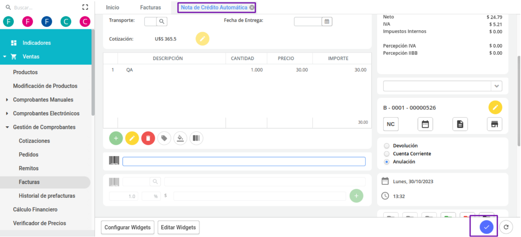Click the Editar Widgets button
The image size is (521, 237).
(179, 227)
